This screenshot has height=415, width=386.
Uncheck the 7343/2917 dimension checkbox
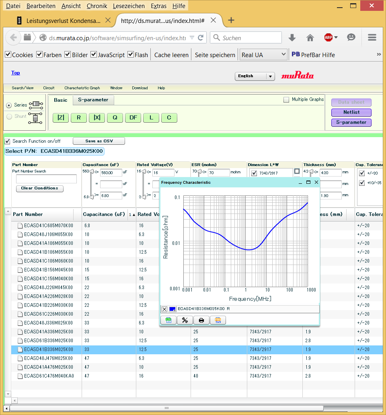click(x=254, y=173)
